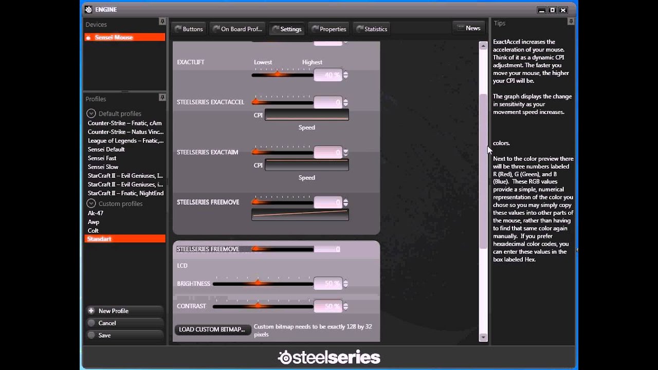This screenshot has width=658, height=370.
Task: Click the ExactLift slider track
Action: 282,75
